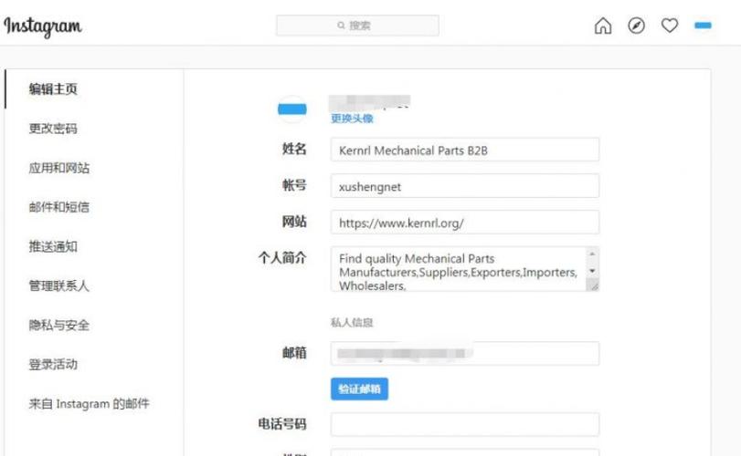
Task: Click the 邮箱 email field
Action: point(465,353)
